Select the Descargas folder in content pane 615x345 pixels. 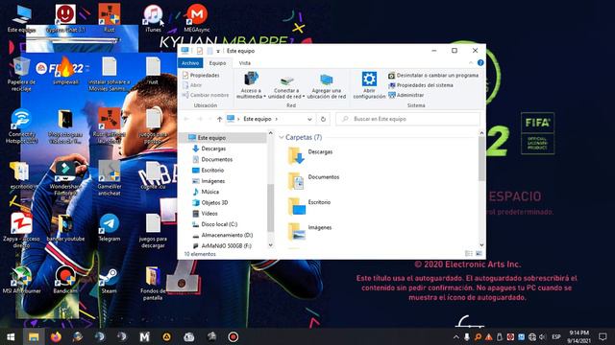click(x=309, y=155)
